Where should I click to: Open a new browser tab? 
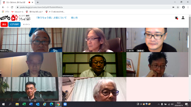[x=38, y=2]
